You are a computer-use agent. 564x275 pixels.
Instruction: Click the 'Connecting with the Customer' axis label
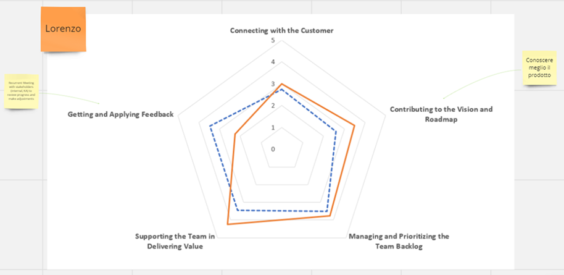pos(281,31)
